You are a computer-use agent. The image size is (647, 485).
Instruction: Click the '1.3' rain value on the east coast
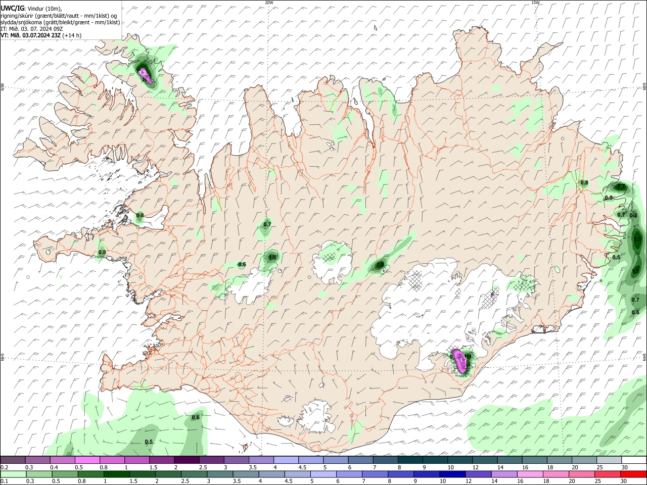coord(637,239)
